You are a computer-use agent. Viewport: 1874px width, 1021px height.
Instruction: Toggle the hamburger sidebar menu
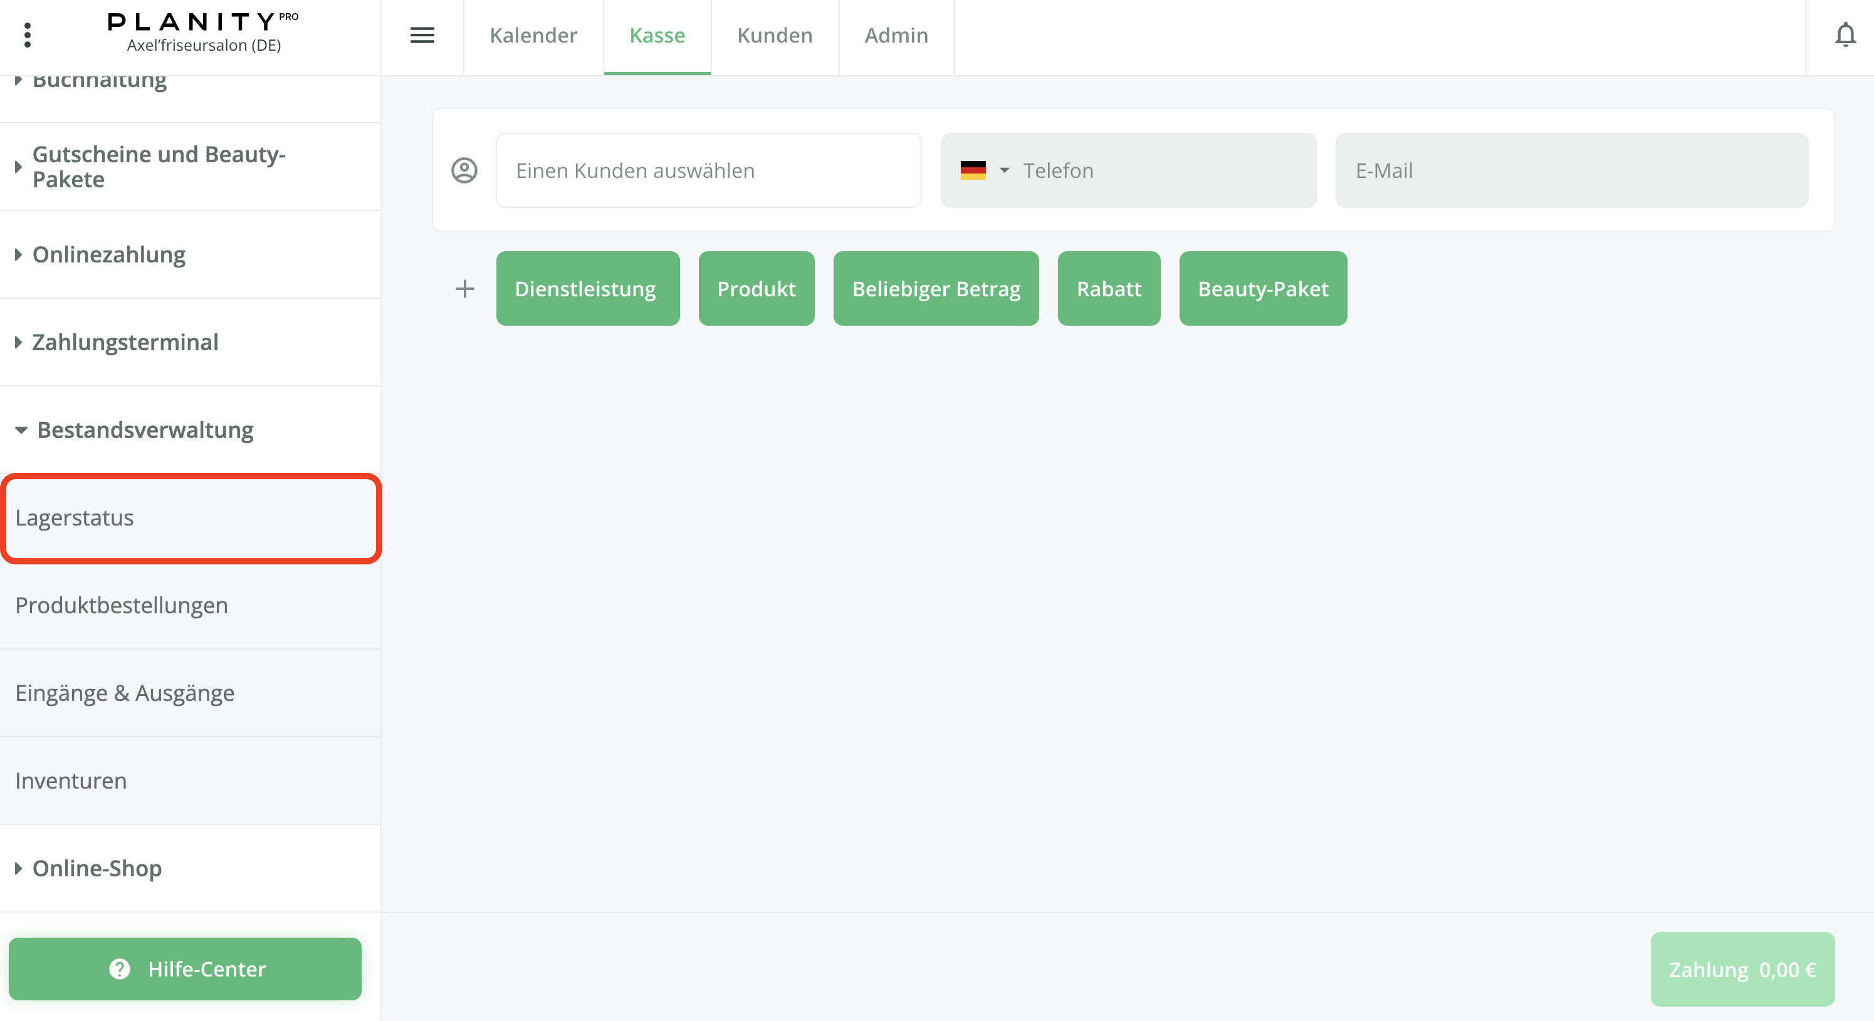422,35
